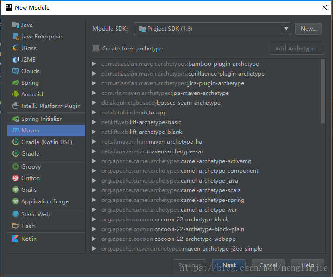Click the J2ME icon
Screen dimensions: 333x277
(x=16, y=60)
